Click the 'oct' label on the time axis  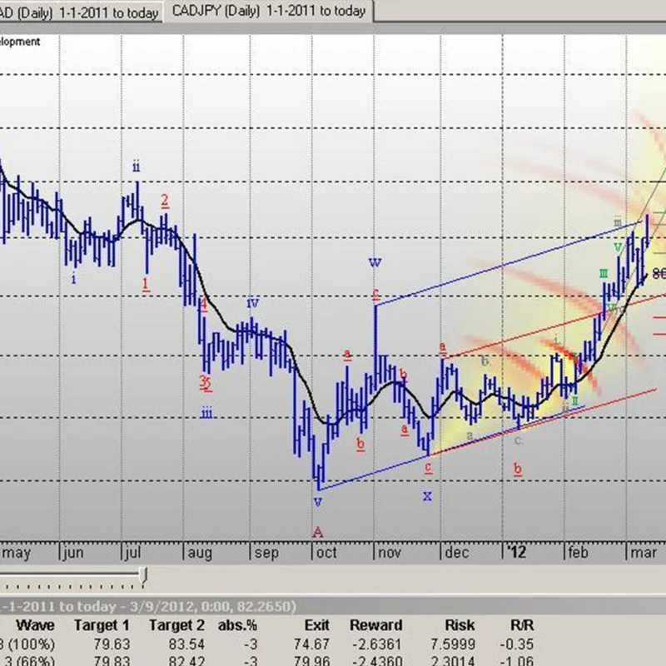[326, 553]
